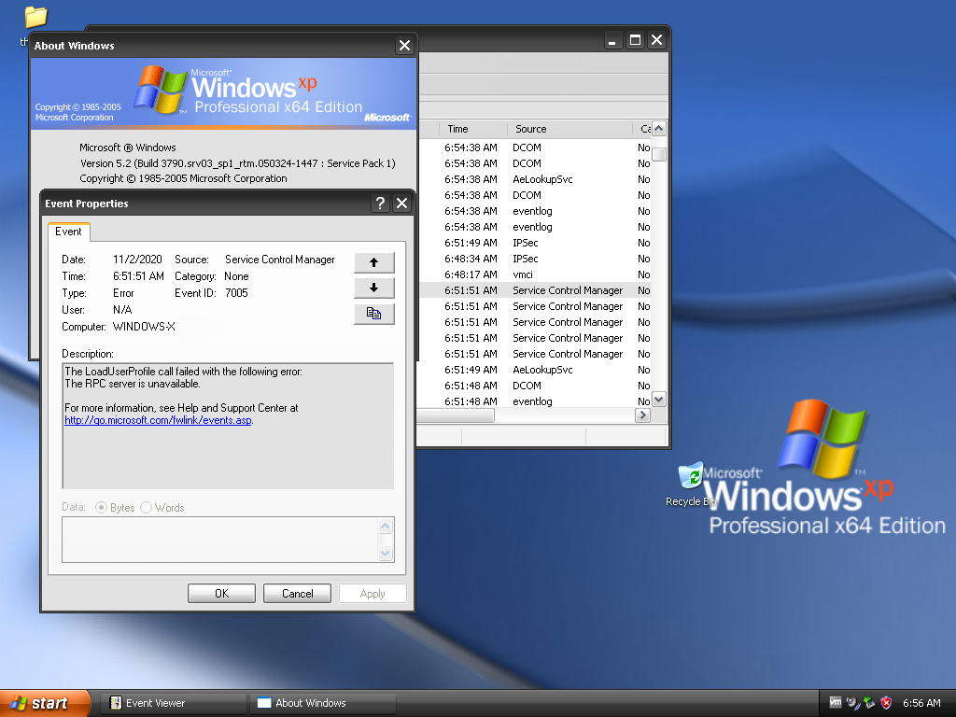Screen dimensions: 956x717
Task: Click the Data box scroll down arrow
Action: coord(385,554)
